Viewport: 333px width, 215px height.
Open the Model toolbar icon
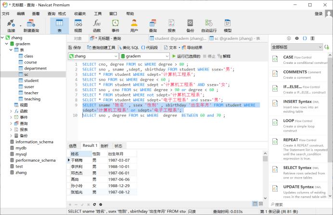(228, 25)
